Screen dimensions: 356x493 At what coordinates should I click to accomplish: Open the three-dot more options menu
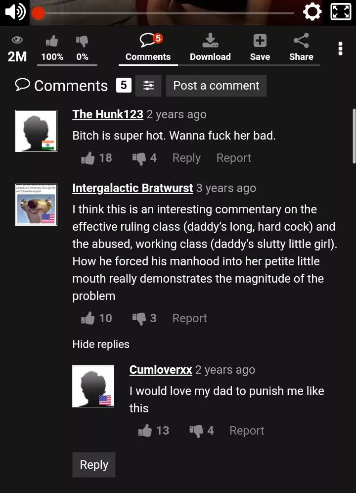tap(340, 49)
